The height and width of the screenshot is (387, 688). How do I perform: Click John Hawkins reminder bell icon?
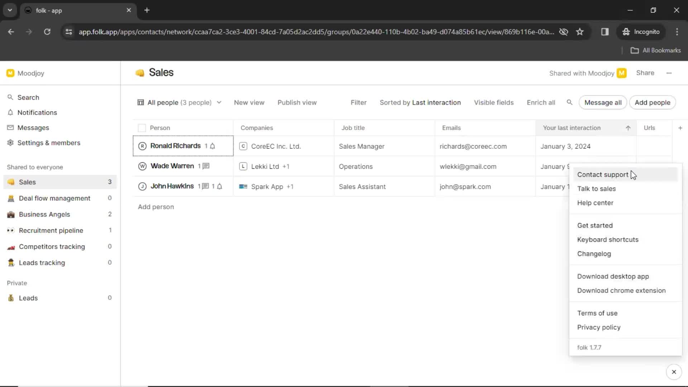(220, 186)
